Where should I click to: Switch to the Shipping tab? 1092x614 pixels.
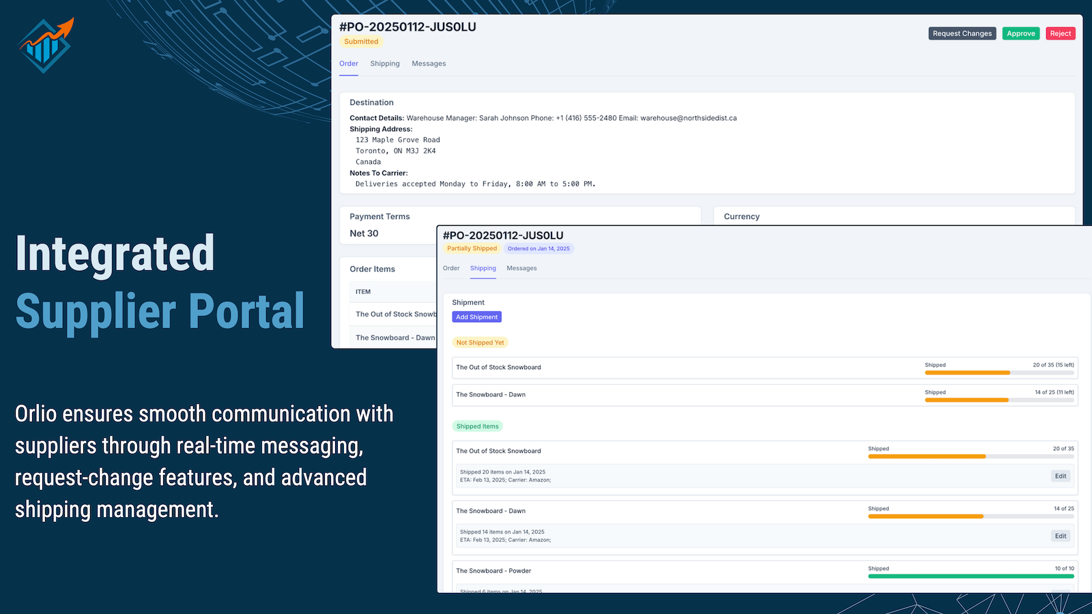pos(385,63)
